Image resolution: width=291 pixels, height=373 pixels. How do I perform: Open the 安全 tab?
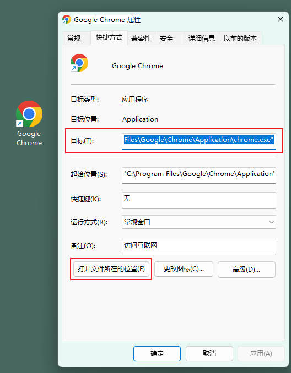coord(166,38)
